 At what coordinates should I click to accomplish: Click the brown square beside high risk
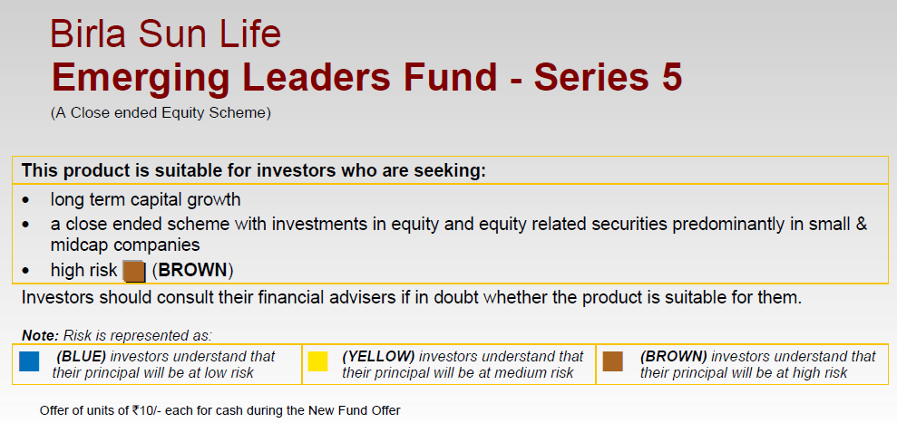(135, 271)
